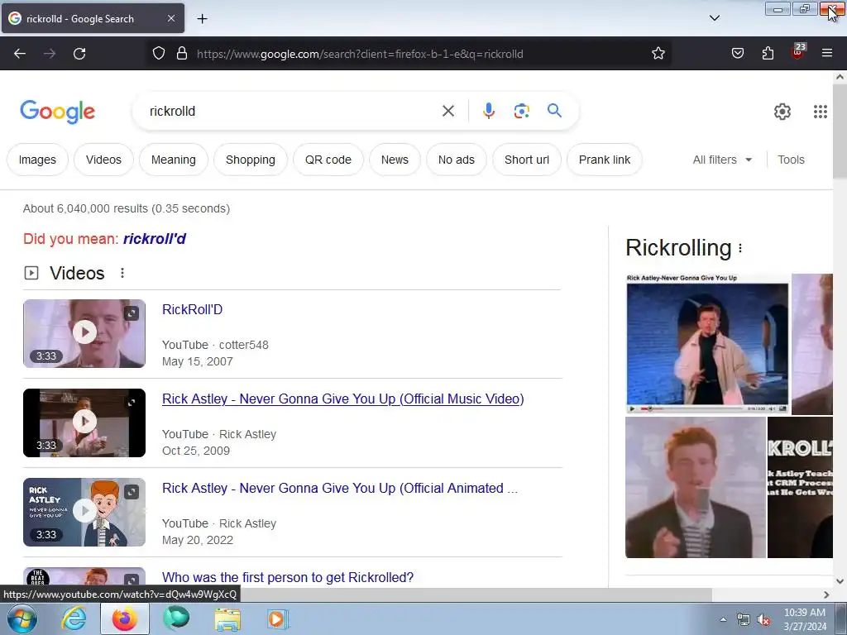The width and height of the screenshot is (847, 635).
Task: Launch Windows Media Player from taskbar
Action: click(278, 619)
